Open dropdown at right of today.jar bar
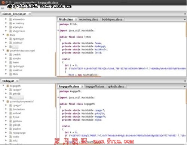This screenshot has height=145, width=187. [185, 81]
